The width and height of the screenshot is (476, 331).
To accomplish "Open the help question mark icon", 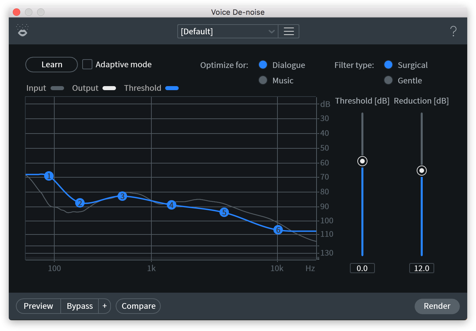I will point(453,31).
